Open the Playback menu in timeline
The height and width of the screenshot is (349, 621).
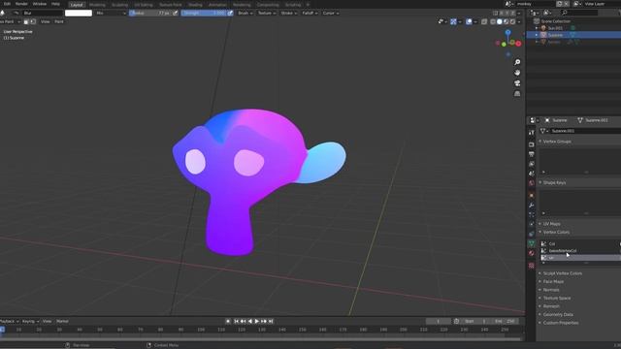(10, 321)
